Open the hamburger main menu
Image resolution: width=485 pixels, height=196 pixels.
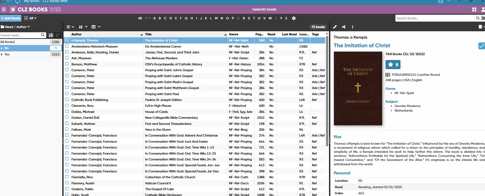4,10
